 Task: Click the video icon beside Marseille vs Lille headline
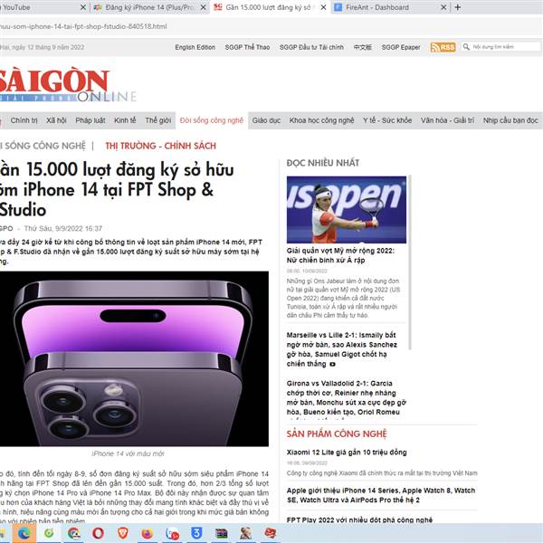click(x=332, y=364)
